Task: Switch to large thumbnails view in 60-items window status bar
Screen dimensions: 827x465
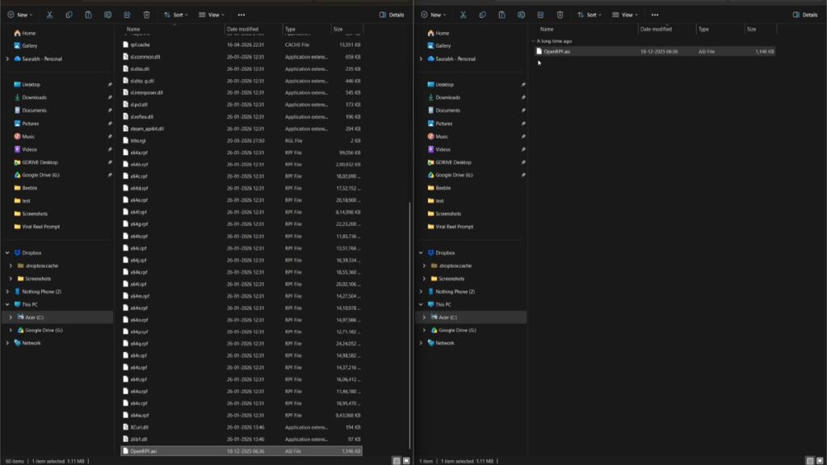Action: coord(406,461)
